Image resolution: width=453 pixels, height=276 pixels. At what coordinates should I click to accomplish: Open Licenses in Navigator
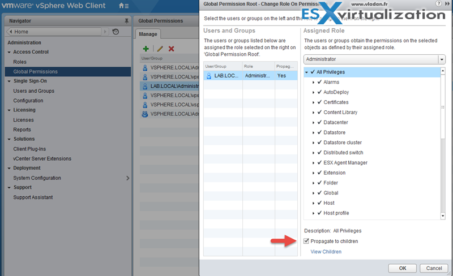[23, 120]
